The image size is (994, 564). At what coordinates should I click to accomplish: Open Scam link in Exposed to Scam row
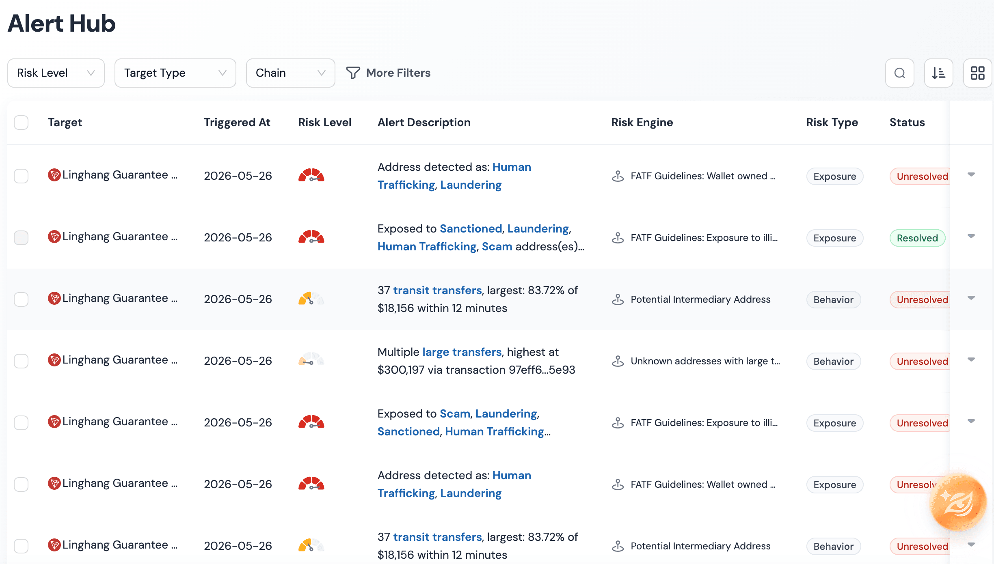coord(455,414)
